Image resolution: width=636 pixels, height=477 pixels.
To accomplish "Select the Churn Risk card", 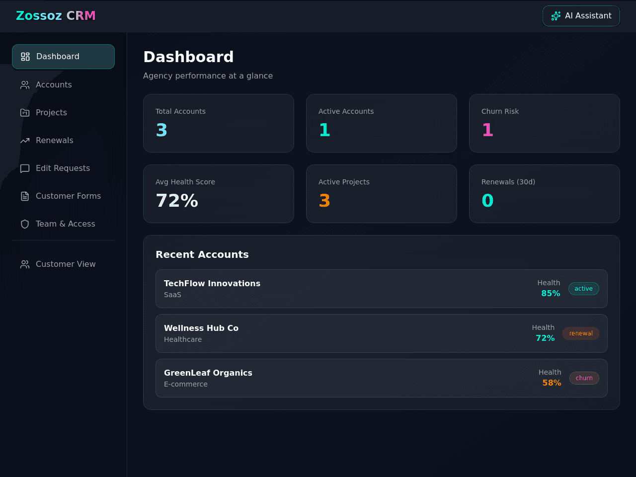I will [545, 123].
